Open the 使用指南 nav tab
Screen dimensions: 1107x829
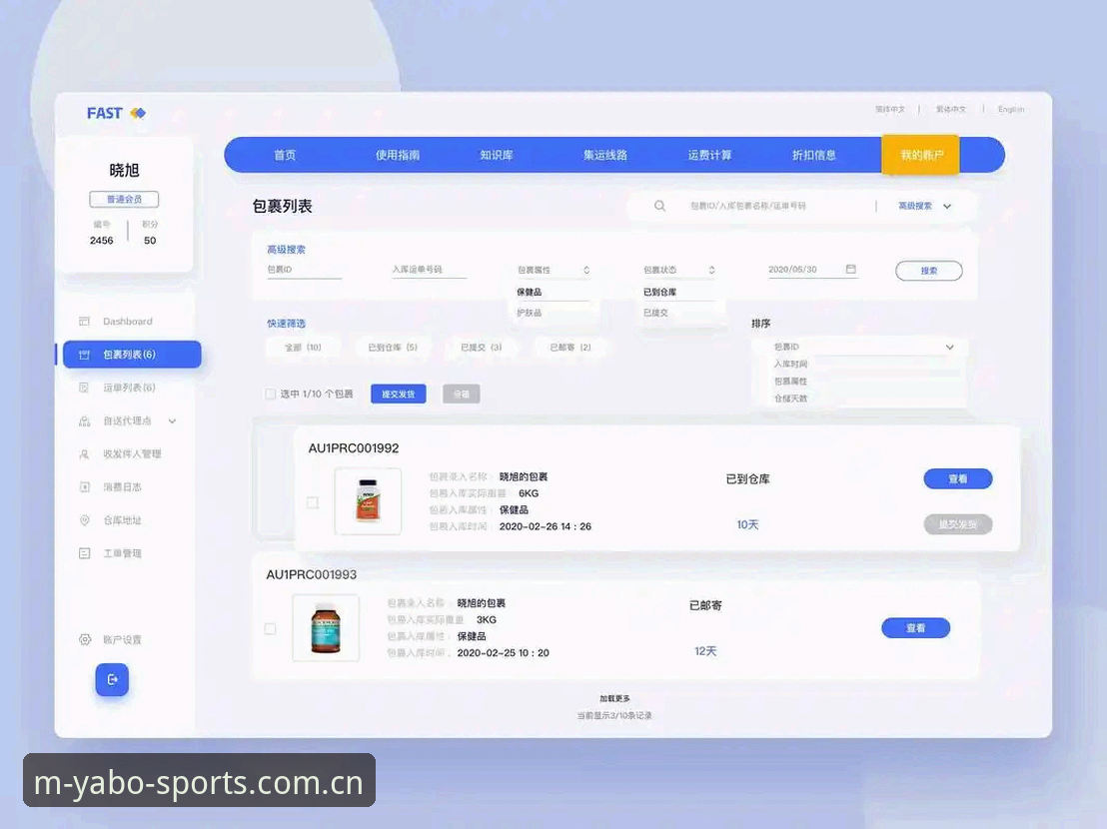coord(398,155)
